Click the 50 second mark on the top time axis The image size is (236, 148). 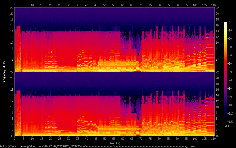pos(105,5)
